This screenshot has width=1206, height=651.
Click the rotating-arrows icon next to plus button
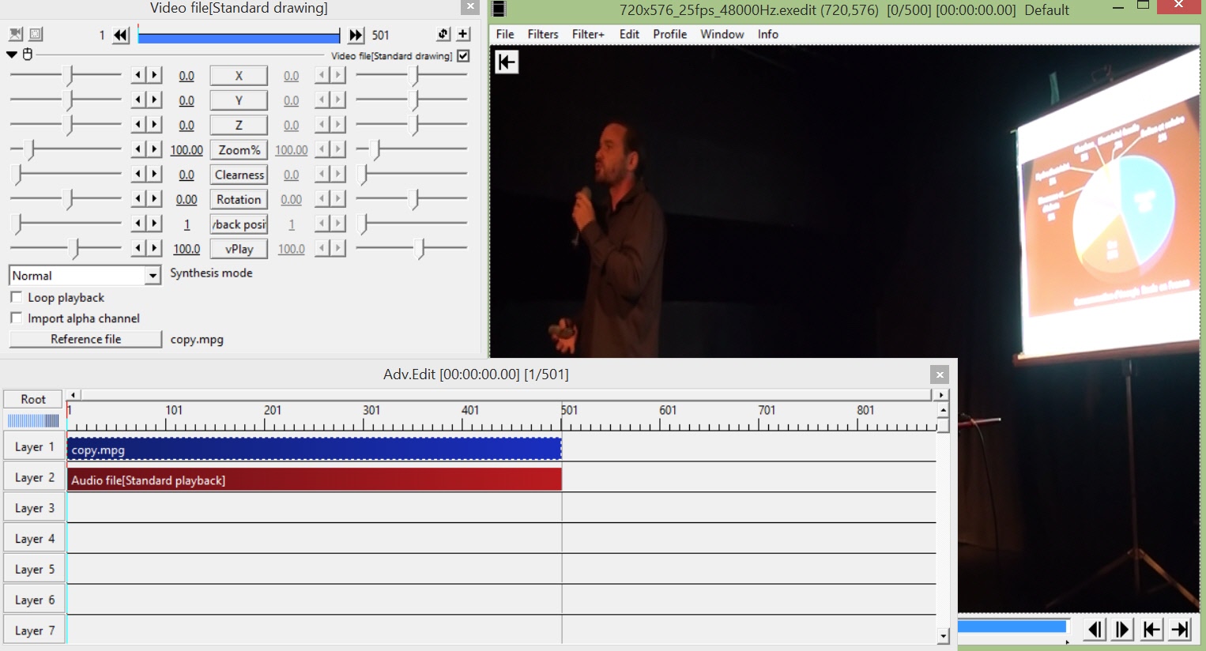tap(443, 35)
